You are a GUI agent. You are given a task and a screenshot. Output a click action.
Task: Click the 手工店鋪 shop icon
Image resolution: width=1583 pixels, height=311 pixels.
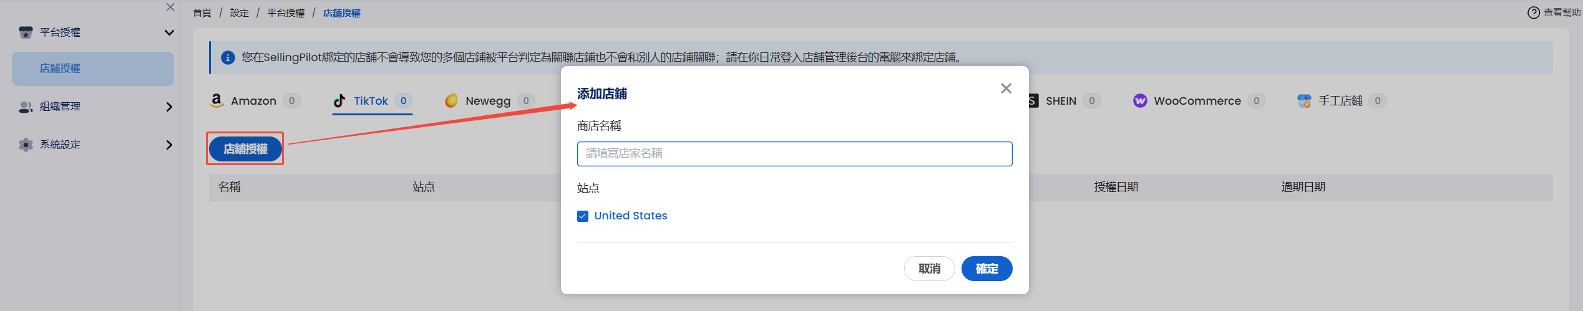click(x=1304, y=100)
